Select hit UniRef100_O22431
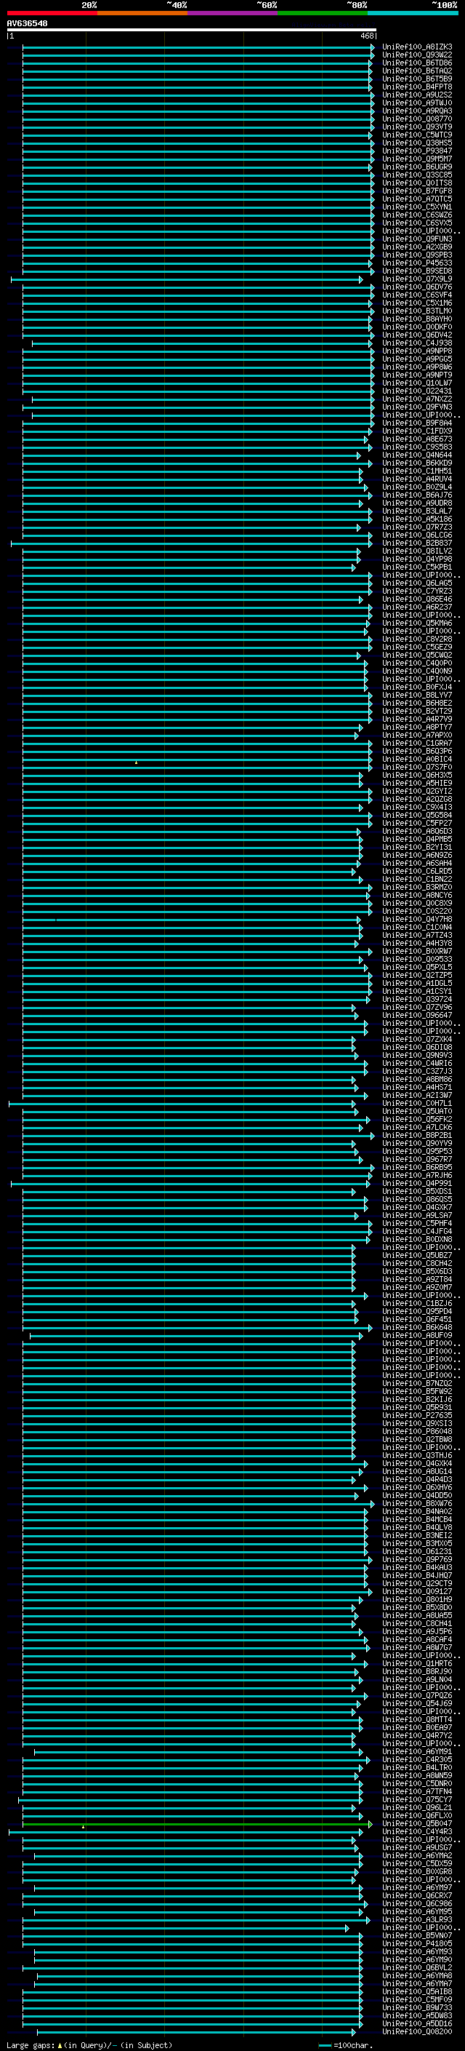This screenshot has width=465, height=2051. (x=417, y=391)
